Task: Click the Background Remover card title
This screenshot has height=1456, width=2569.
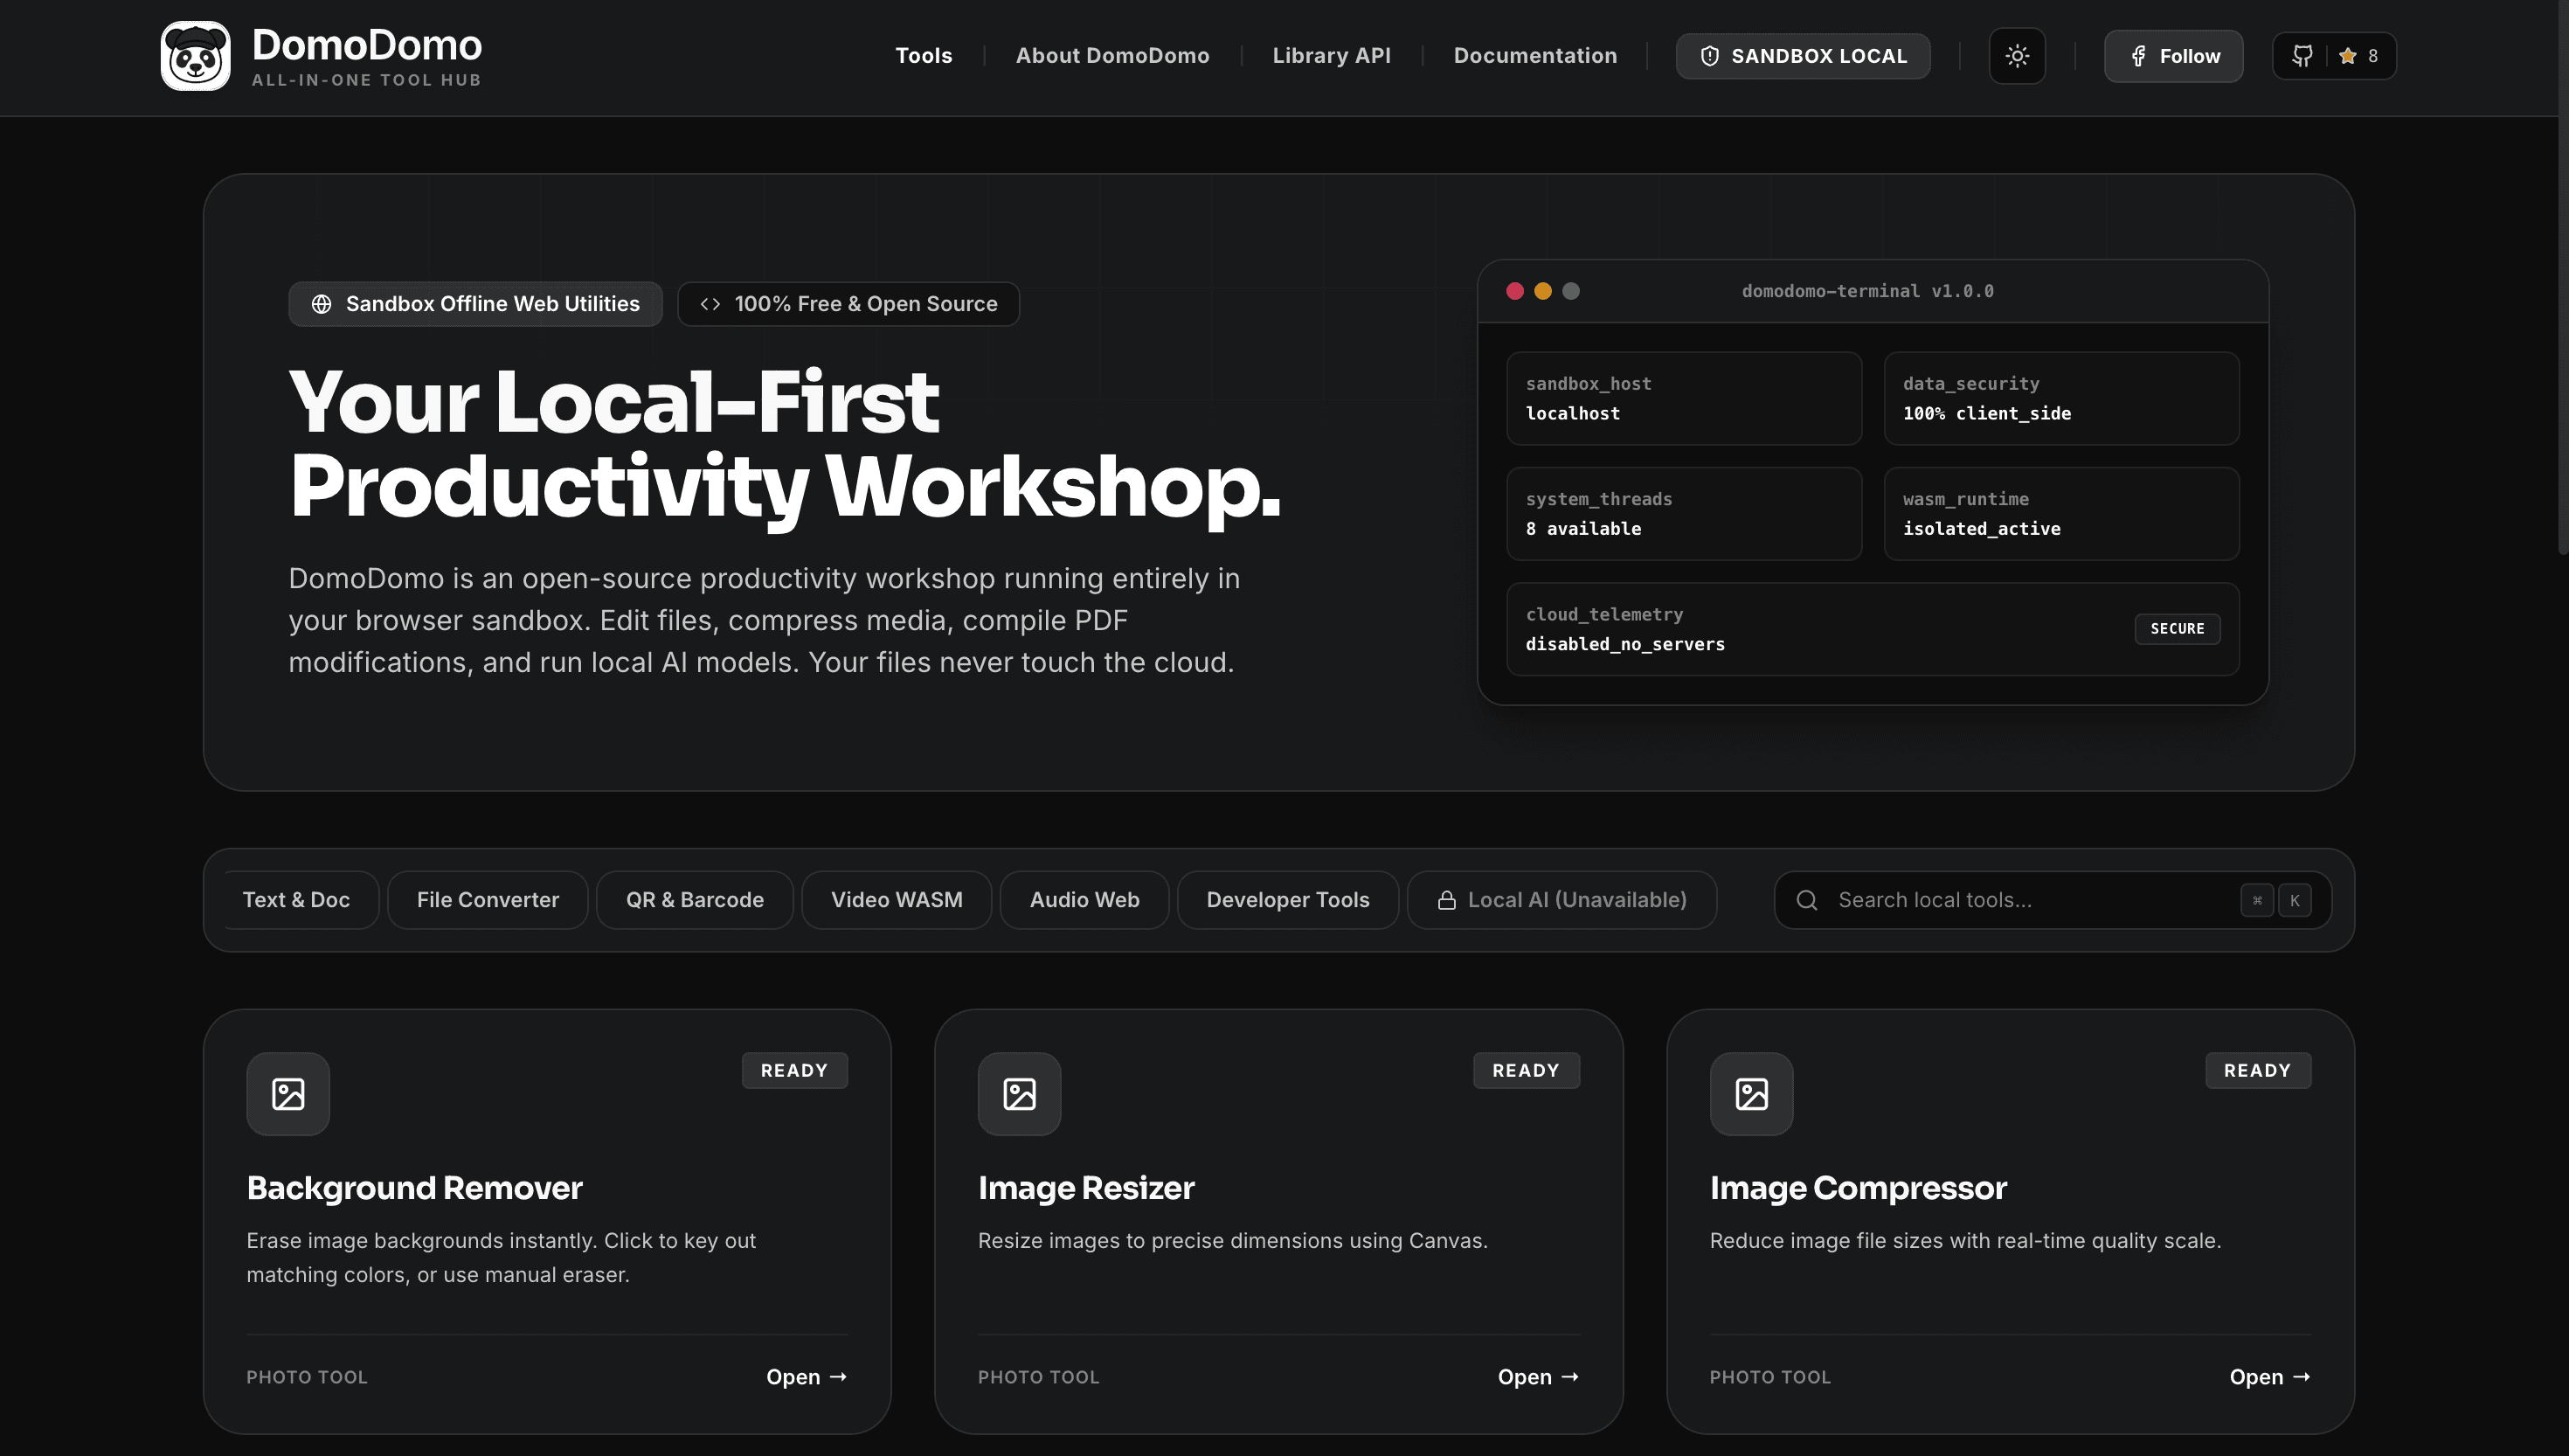Action: point(414,1188)
